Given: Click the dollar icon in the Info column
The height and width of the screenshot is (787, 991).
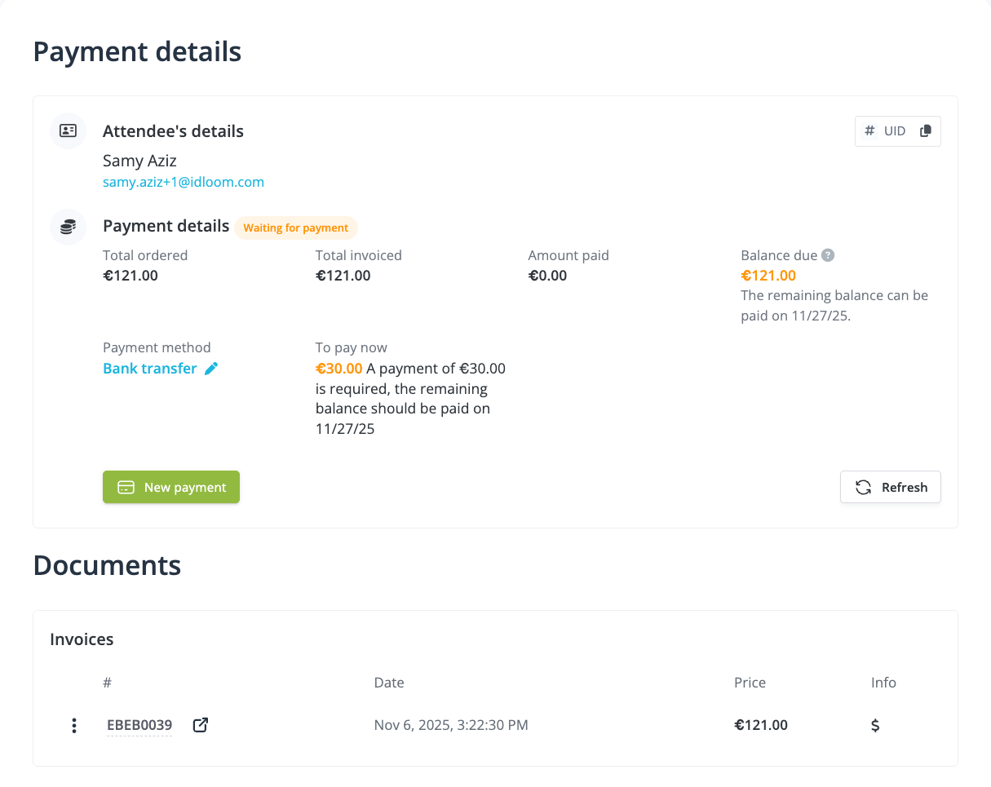Looking at the screenshot, I should point(875,725).
